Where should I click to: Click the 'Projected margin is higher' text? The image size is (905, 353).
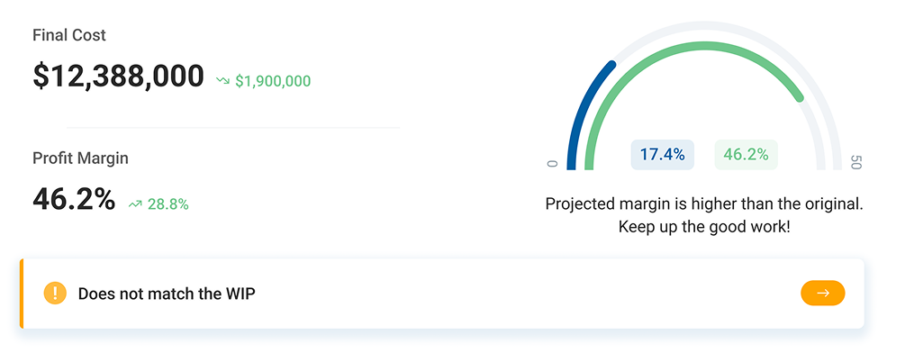click(704, 204)
